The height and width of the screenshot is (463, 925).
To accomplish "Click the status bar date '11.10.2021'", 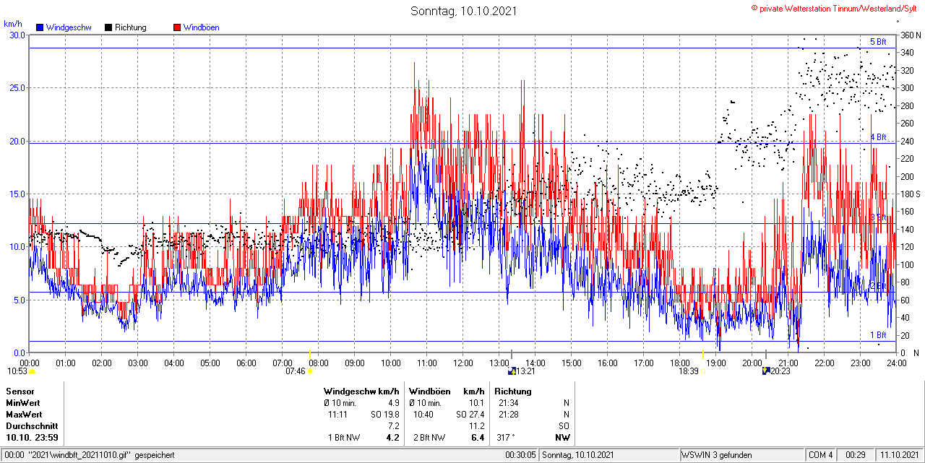I will (x=900, y=455).
